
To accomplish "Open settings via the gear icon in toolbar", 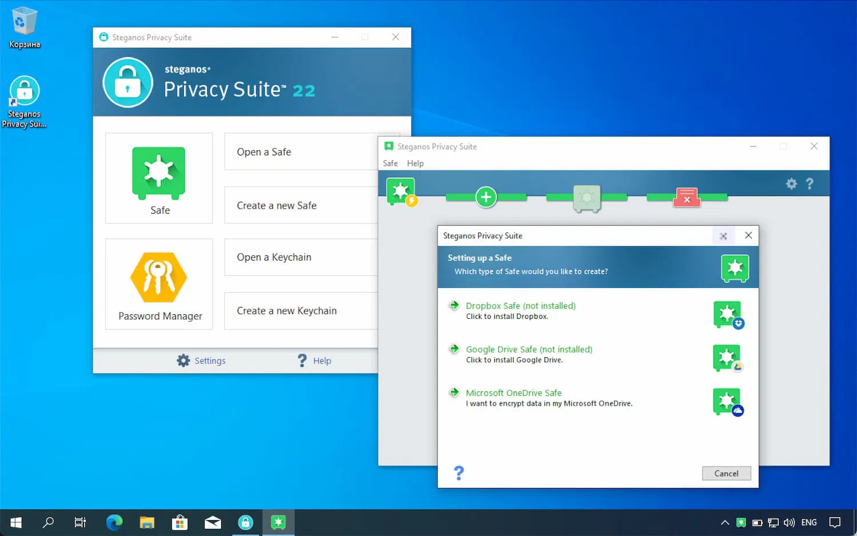I will [791, 183].
